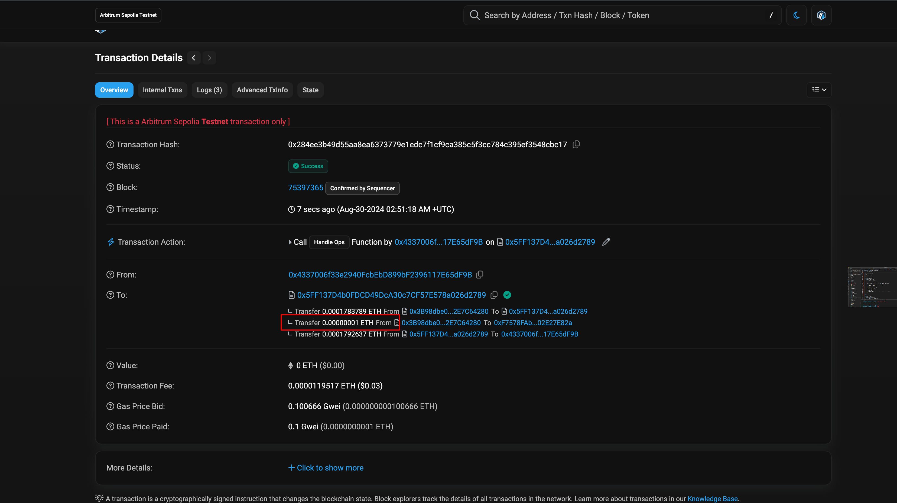Click Ethereum diamond icon by Value
This screenshot has height=503, width=897.
click(x=290, y=365)
